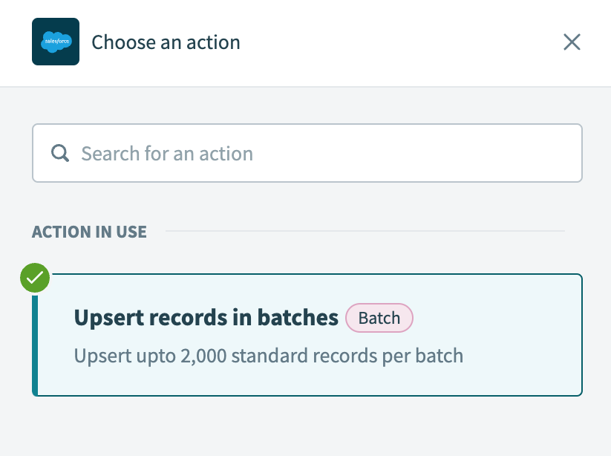Click the search icon inside the input field
Image resolution: width=611 pixels, height=456 pixels.
click(59, 153)
